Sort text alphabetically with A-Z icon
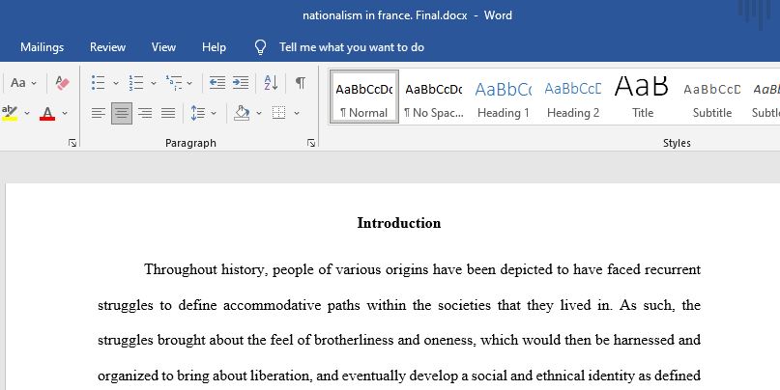The height and width of the screenshot is (390, 780). pyautogui.click(x=271, y=82)
